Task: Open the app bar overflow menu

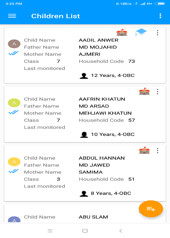Action: (160, 16)
